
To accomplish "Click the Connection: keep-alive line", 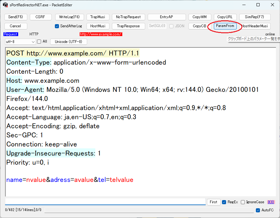I will tap(42, 144).
